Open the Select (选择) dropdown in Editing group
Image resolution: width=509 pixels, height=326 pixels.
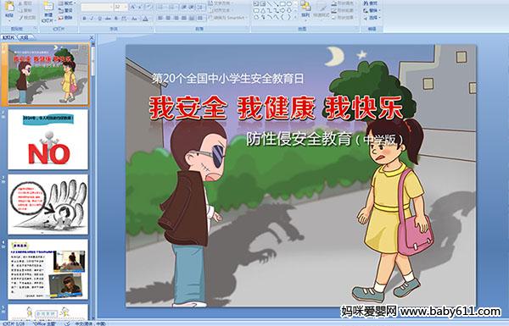pyautogui.click(x=372, y=17)
